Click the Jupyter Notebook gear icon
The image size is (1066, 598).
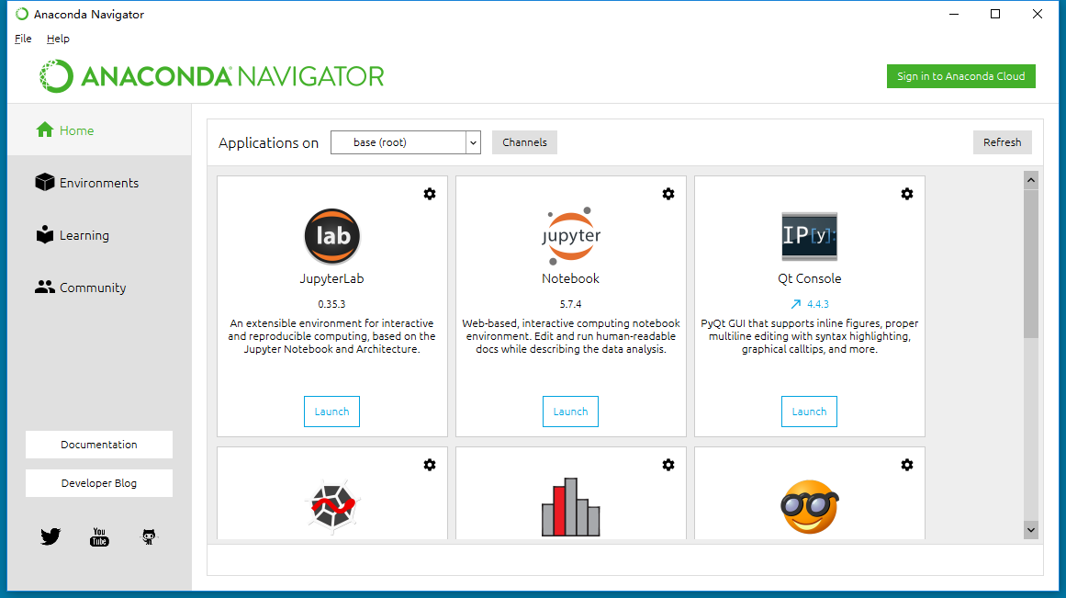668,194
